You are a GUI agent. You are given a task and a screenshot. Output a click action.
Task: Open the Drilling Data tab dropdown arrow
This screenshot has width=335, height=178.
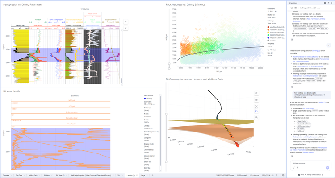coord(39,175)
